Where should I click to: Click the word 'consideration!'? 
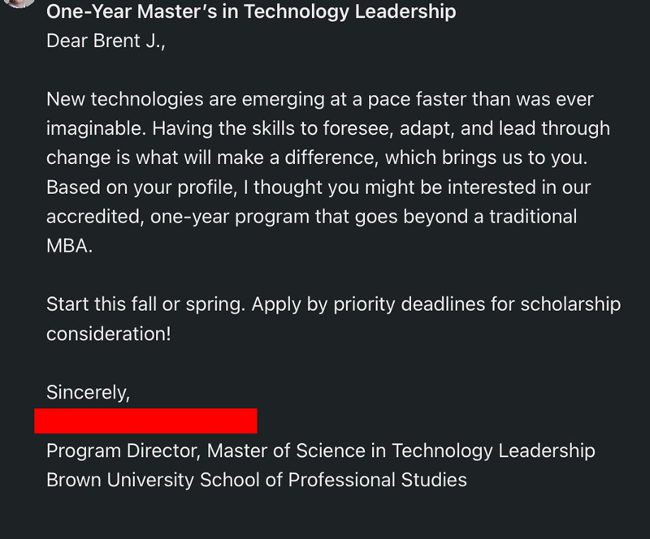point(109,334)
